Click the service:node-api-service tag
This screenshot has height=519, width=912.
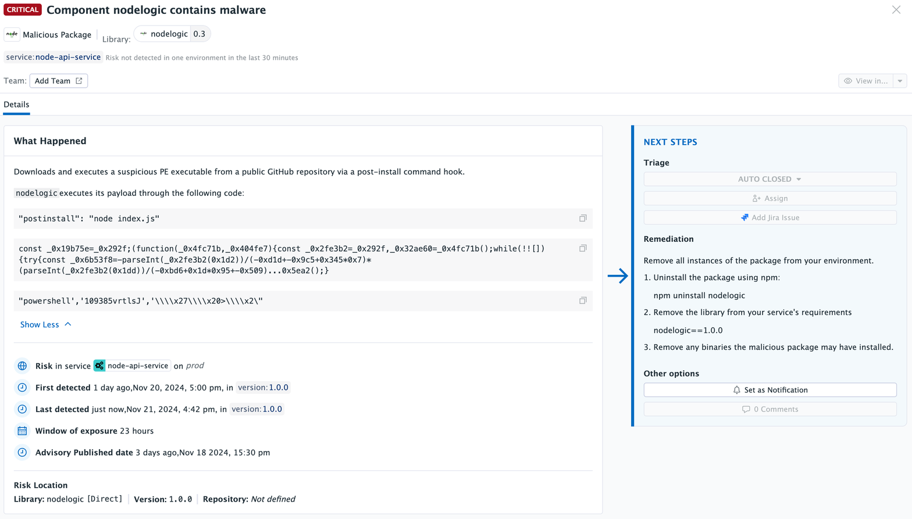coord(54,57)
